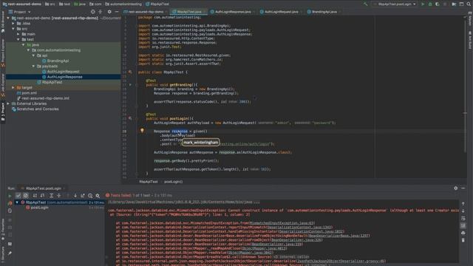Expand all test nodes in Run toolbar
The width and height of the screenshot is (473, 266).
pyautogui.click(x=51, y=196)
